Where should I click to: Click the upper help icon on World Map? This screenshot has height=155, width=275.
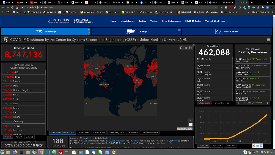pyautogui.click(x=89, y=30)
